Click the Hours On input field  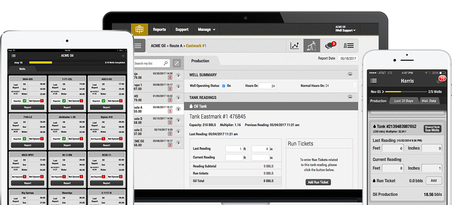[267, 86]
